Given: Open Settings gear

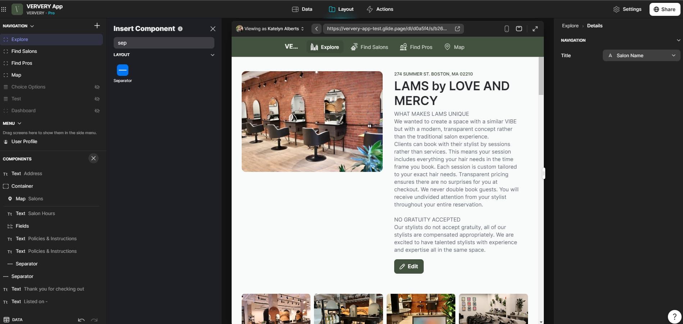Looking at the screenshot, I should (x=616, y=9).
